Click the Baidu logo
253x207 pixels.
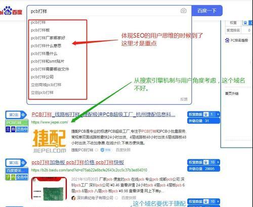(11, 11)
